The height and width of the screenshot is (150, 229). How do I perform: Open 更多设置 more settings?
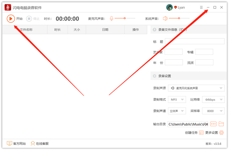(x=214, y=132)
